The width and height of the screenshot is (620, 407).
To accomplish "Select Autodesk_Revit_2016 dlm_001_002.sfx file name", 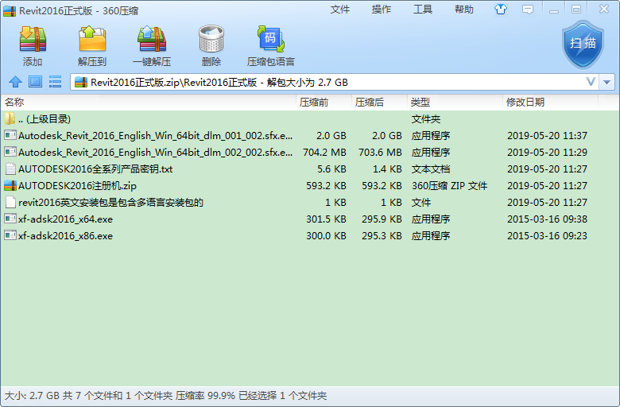I will click(x=155, y=136).
